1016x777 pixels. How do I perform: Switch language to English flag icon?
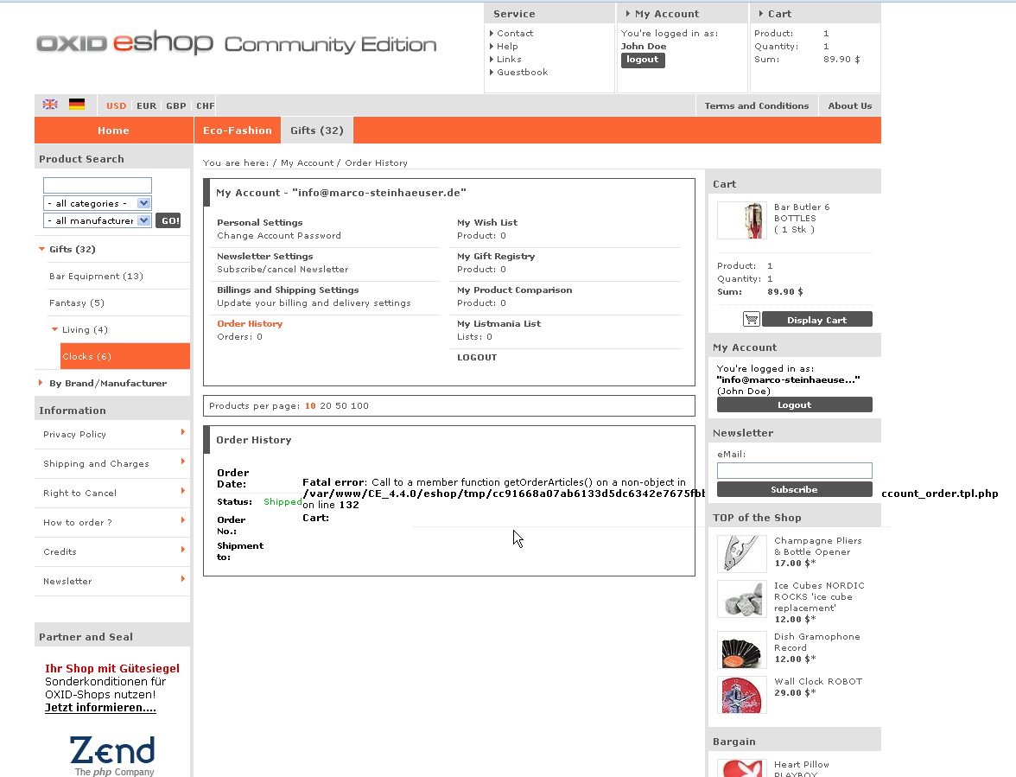coord(50,105)
